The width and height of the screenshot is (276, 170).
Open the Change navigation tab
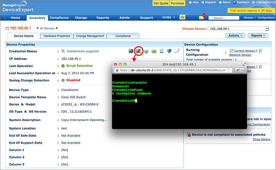[81, 18]
